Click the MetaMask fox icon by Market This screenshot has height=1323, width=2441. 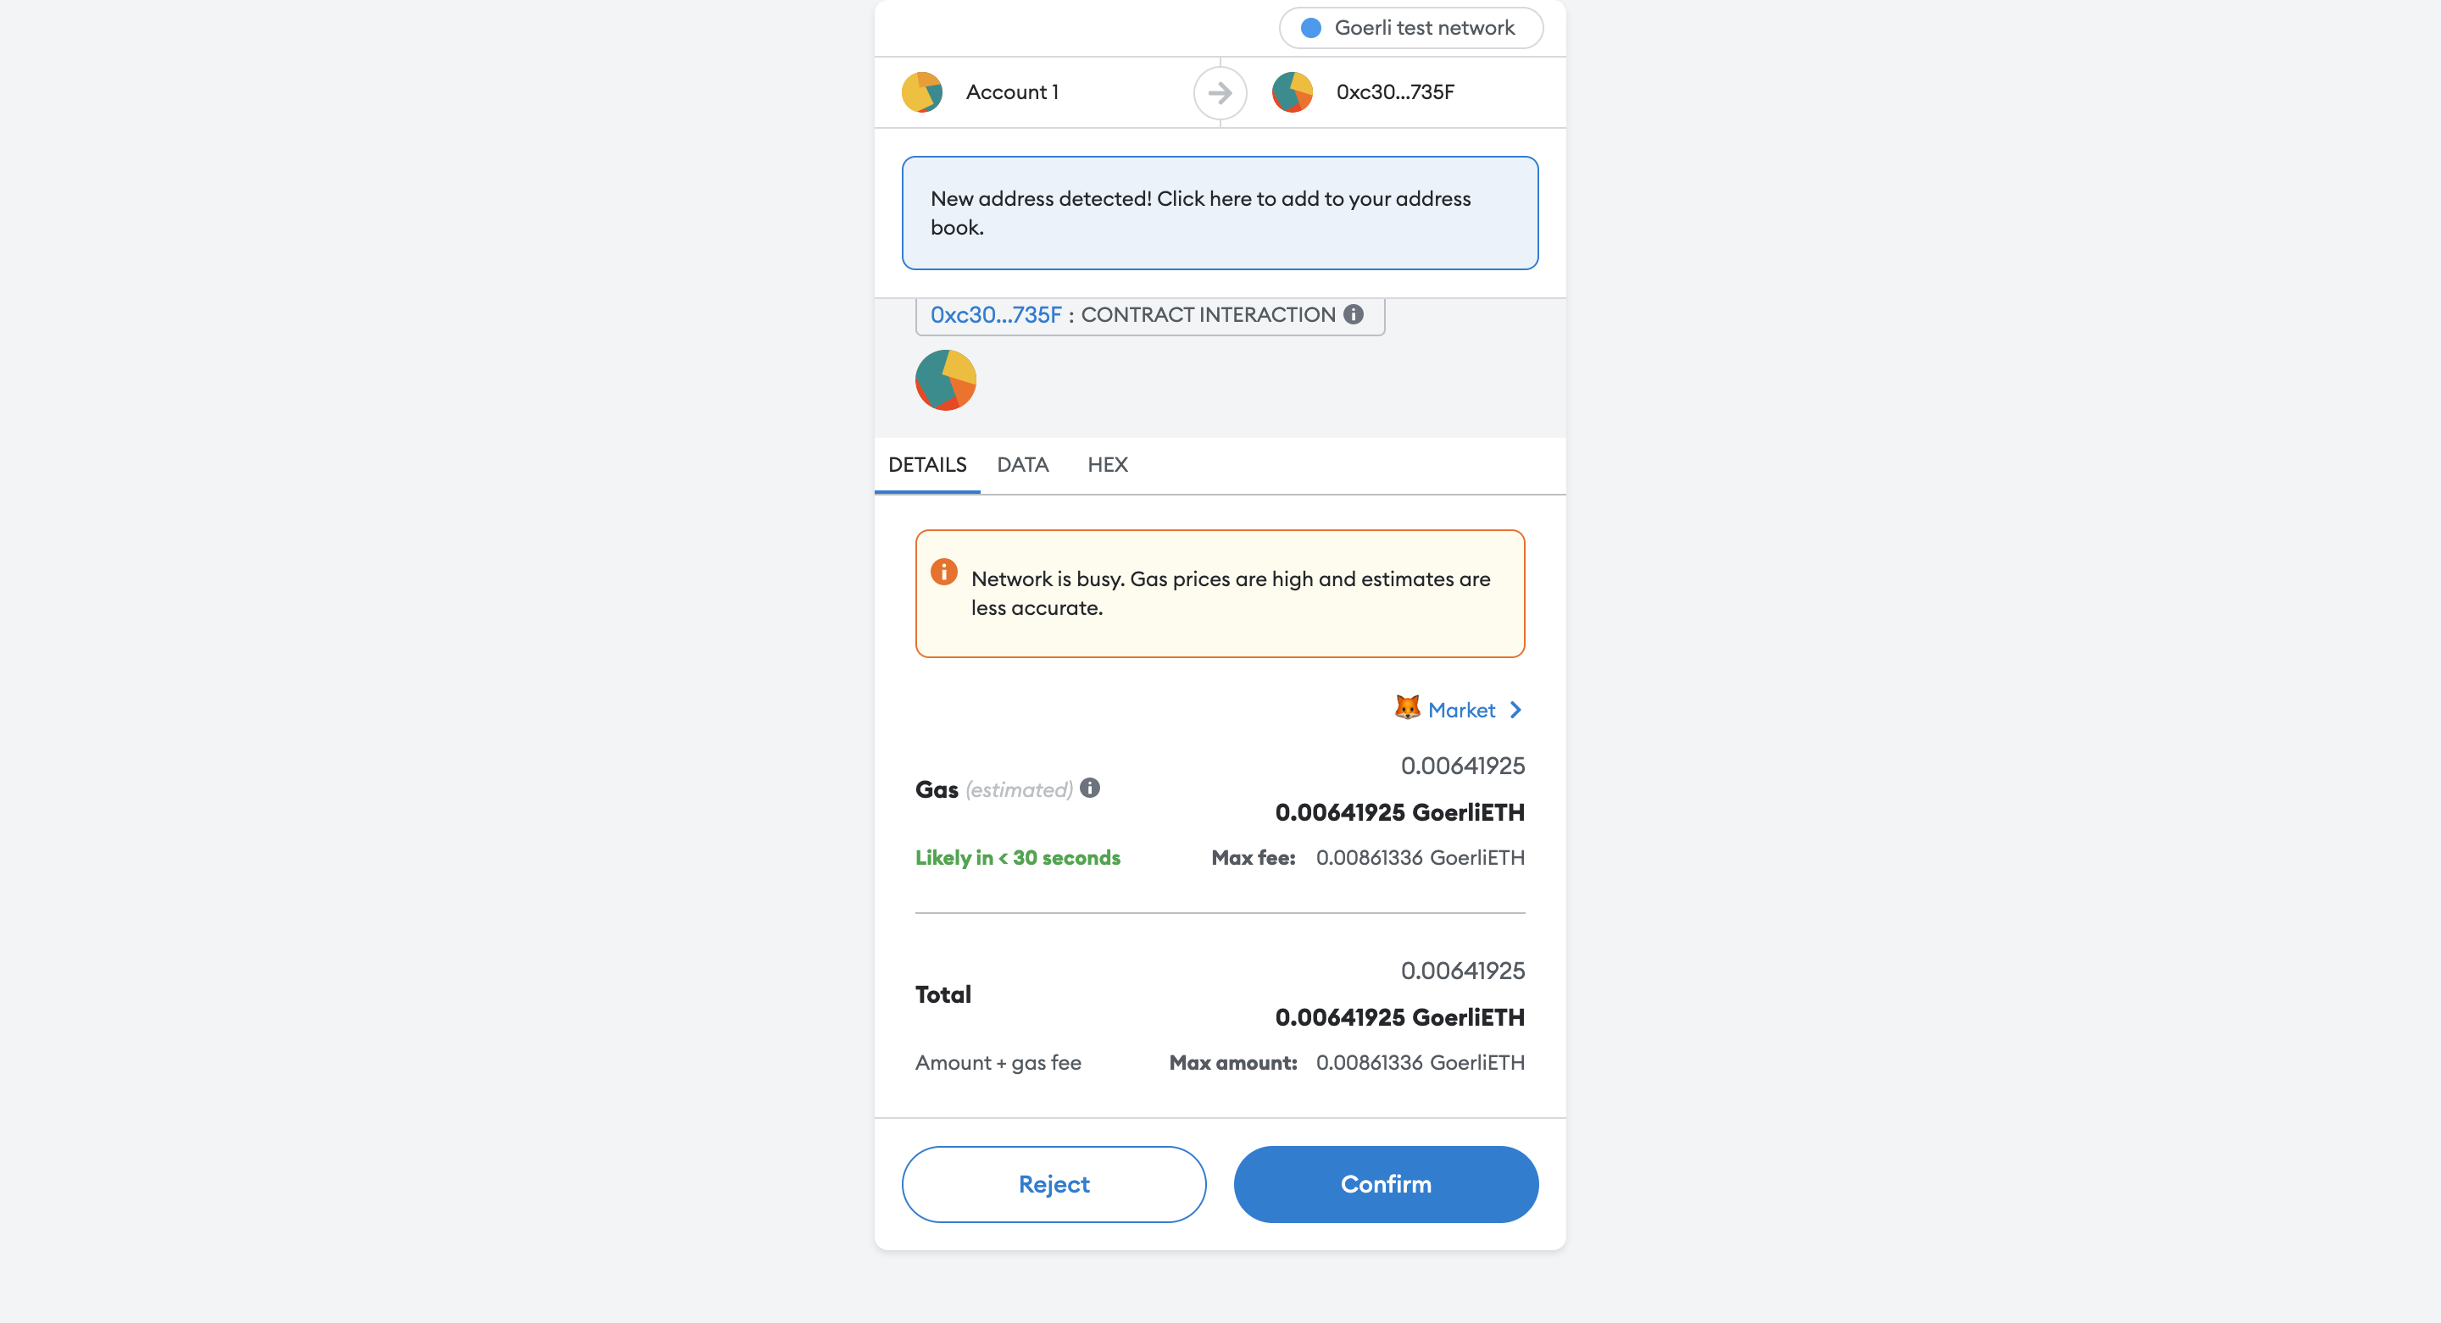click(x=1407, y=707)
